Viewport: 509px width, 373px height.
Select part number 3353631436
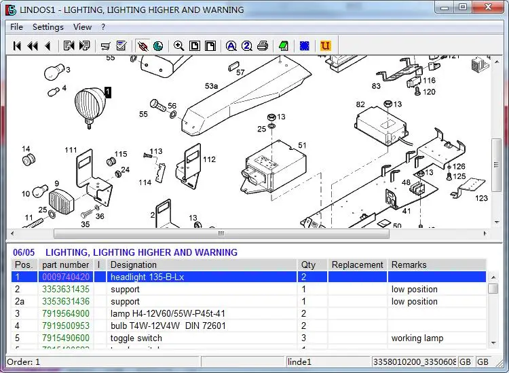66,301
